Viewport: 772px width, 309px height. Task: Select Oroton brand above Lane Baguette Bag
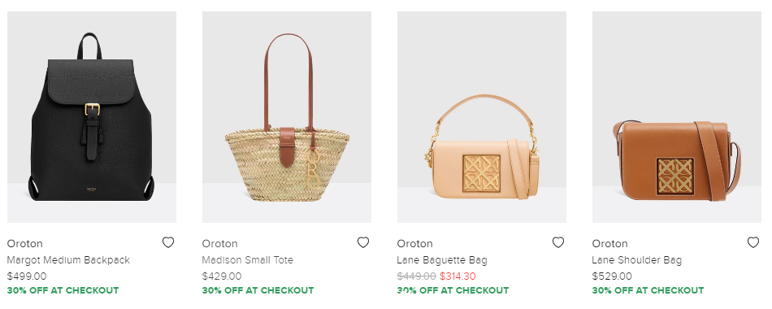tap(415, 243)
